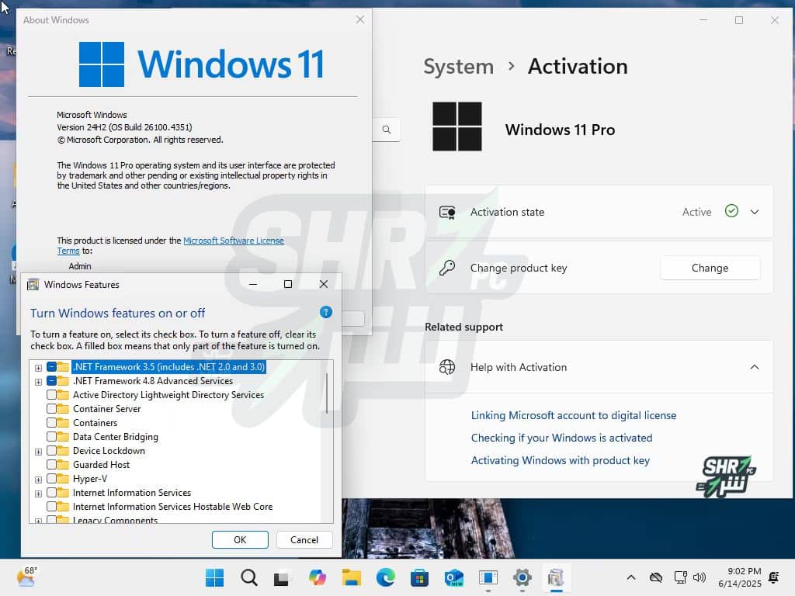
Task: Open Checking if your Windows is activated
Action: tap(561, 438)
